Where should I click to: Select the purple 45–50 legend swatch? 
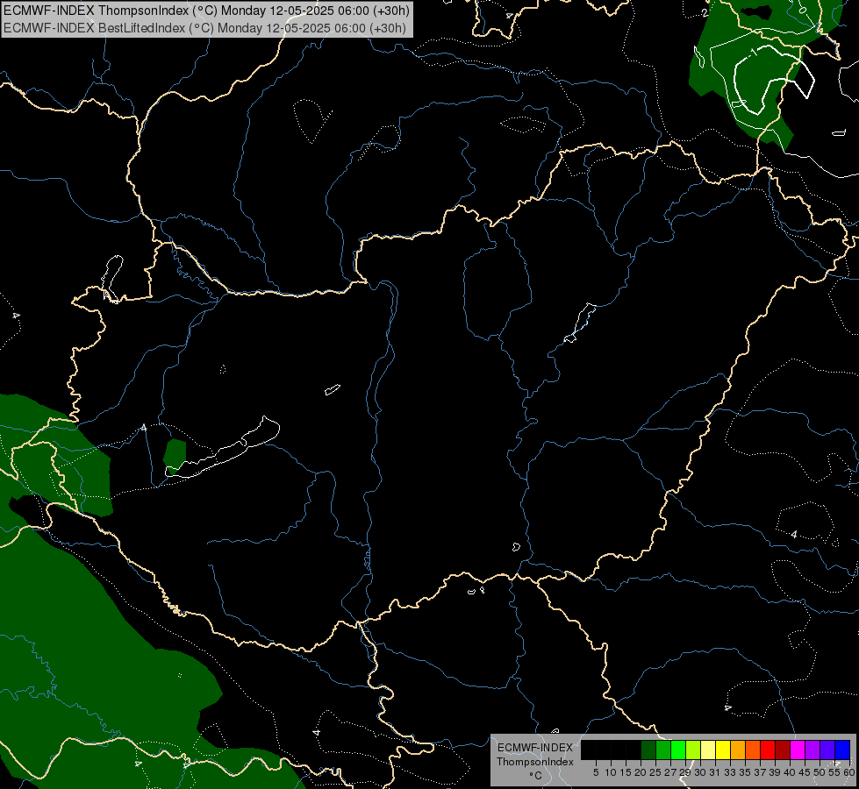(x=813, y=750)
